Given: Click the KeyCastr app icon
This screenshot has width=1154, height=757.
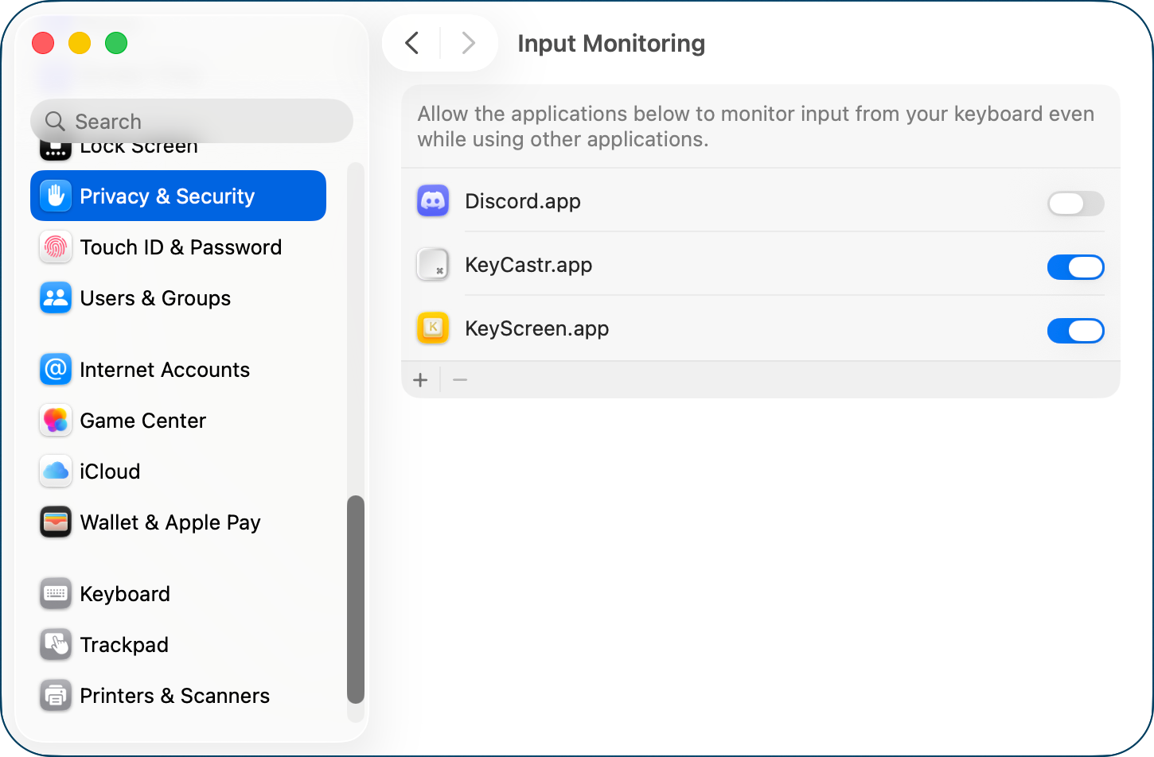Looking at the screenshot, I should pos(433,264).
